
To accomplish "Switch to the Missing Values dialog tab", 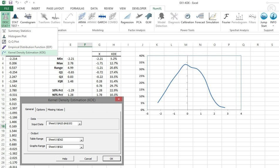I will pyautogui.click(x=55, y=109).
